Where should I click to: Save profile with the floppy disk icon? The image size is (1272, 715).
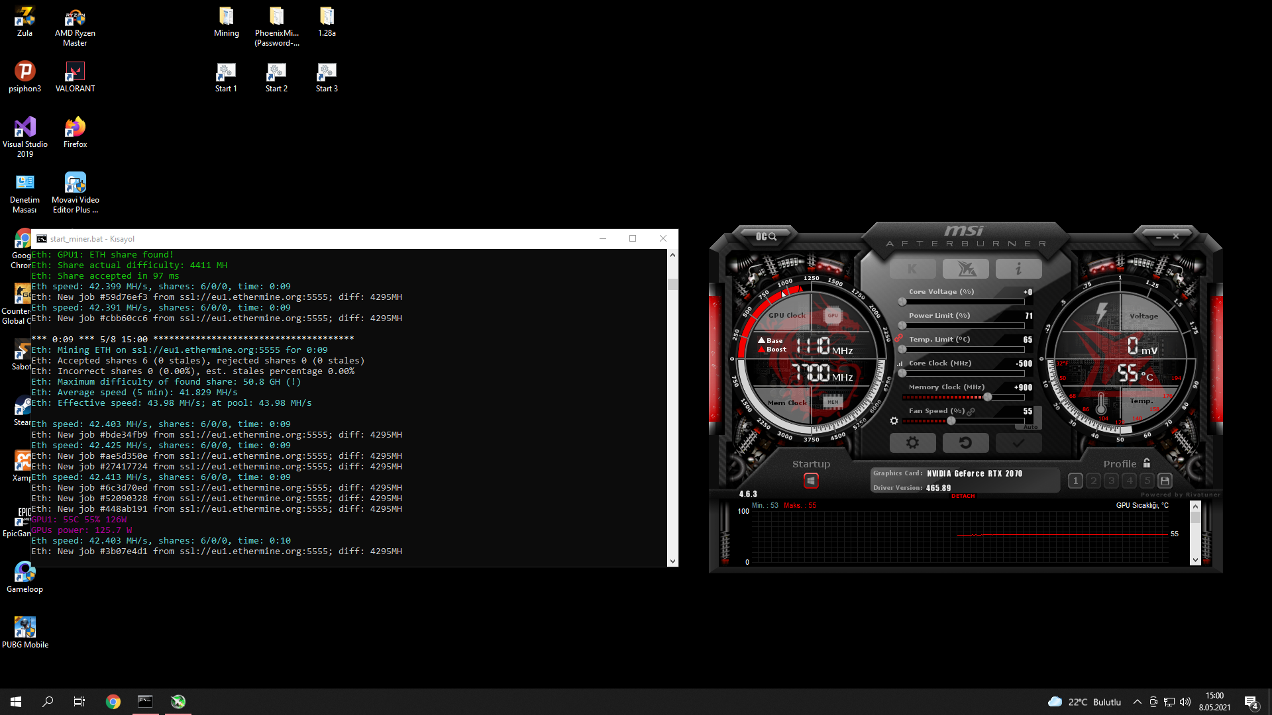coord(1165,481)
